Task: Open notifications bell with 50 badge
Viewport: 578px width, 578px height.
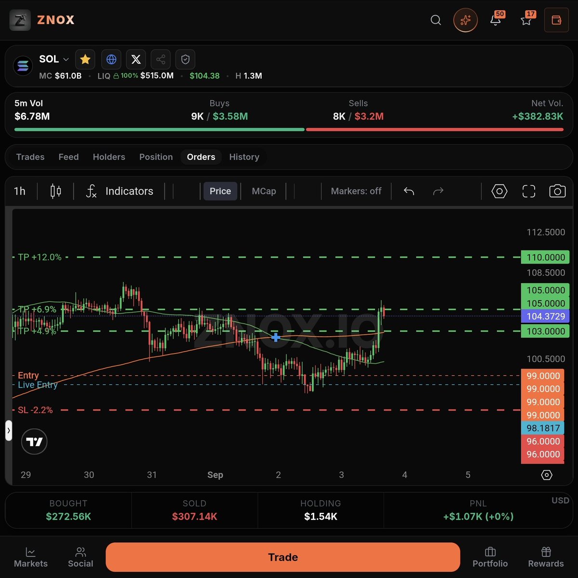Action: coord(497,19)
